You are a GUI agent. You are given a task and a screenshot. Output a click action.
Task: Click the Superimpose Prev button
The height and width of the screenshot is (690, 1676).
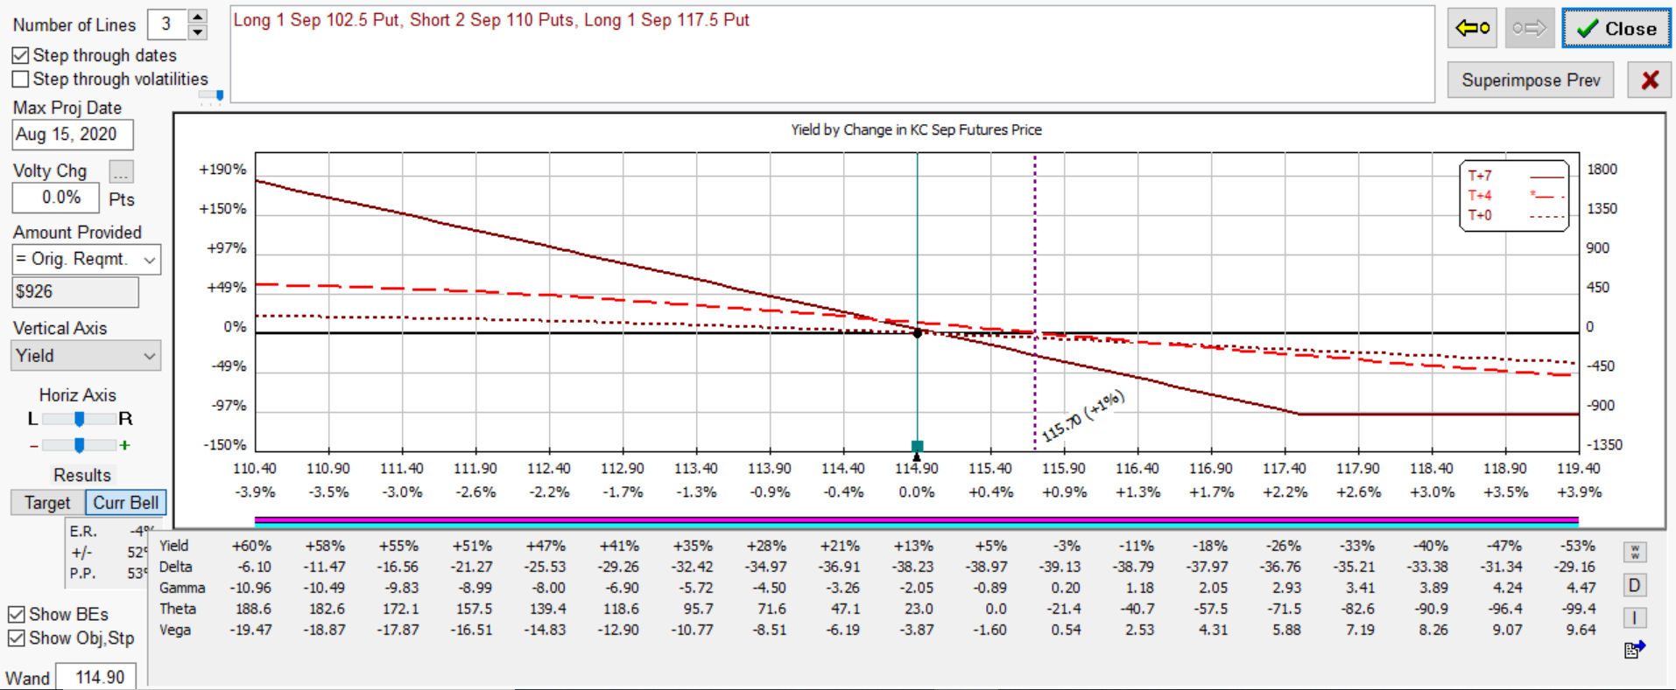click(x=1531, y=80)
